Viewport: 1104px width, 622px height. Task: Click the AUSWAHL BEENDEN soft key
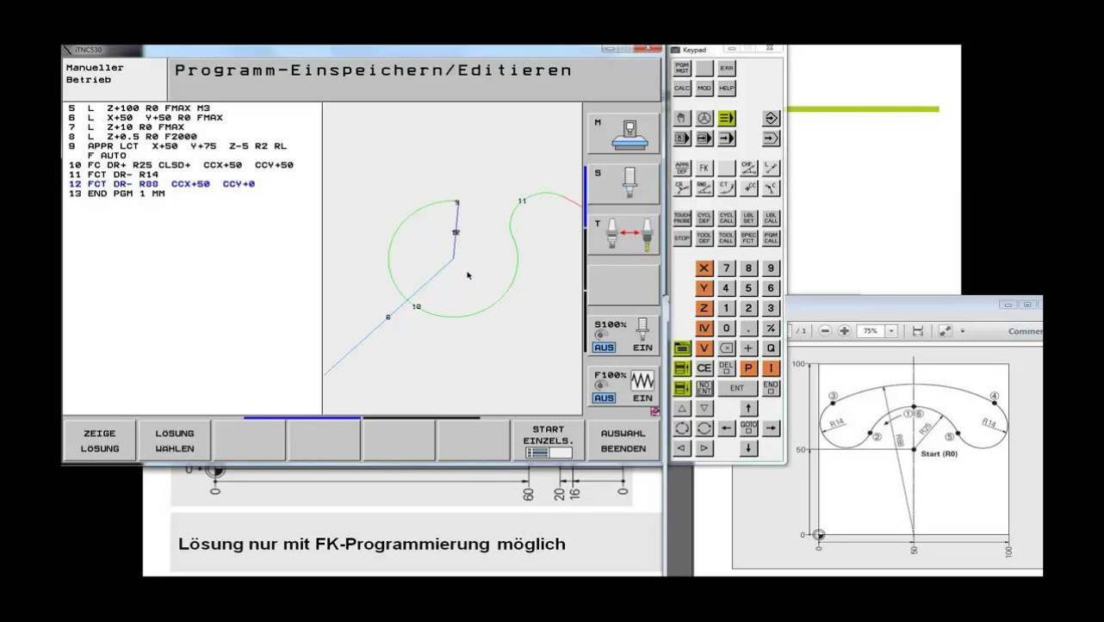click(x=623, y=440)
